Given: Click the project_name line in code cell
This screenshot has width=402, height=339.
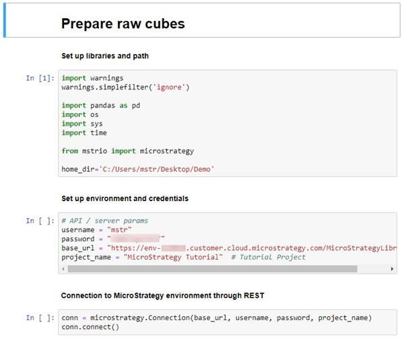Looking at the screenshot, I should click(x=184, y=257).
